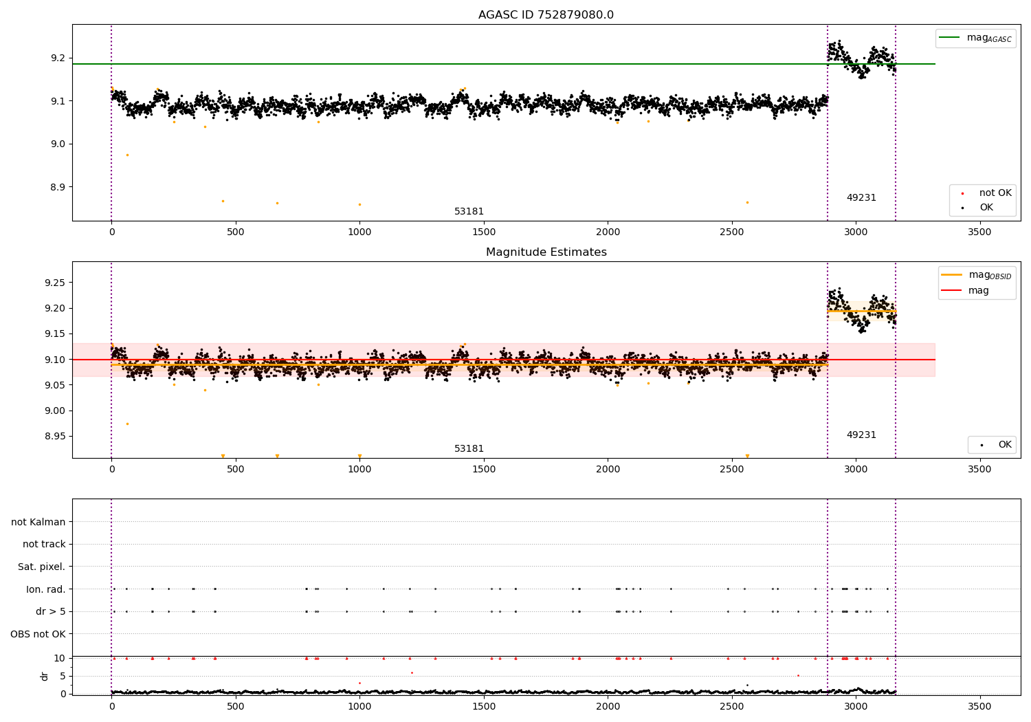Click the 'not track' row label
The image size is (1031, 722).
pyautogui.click(x=44, y=544)
